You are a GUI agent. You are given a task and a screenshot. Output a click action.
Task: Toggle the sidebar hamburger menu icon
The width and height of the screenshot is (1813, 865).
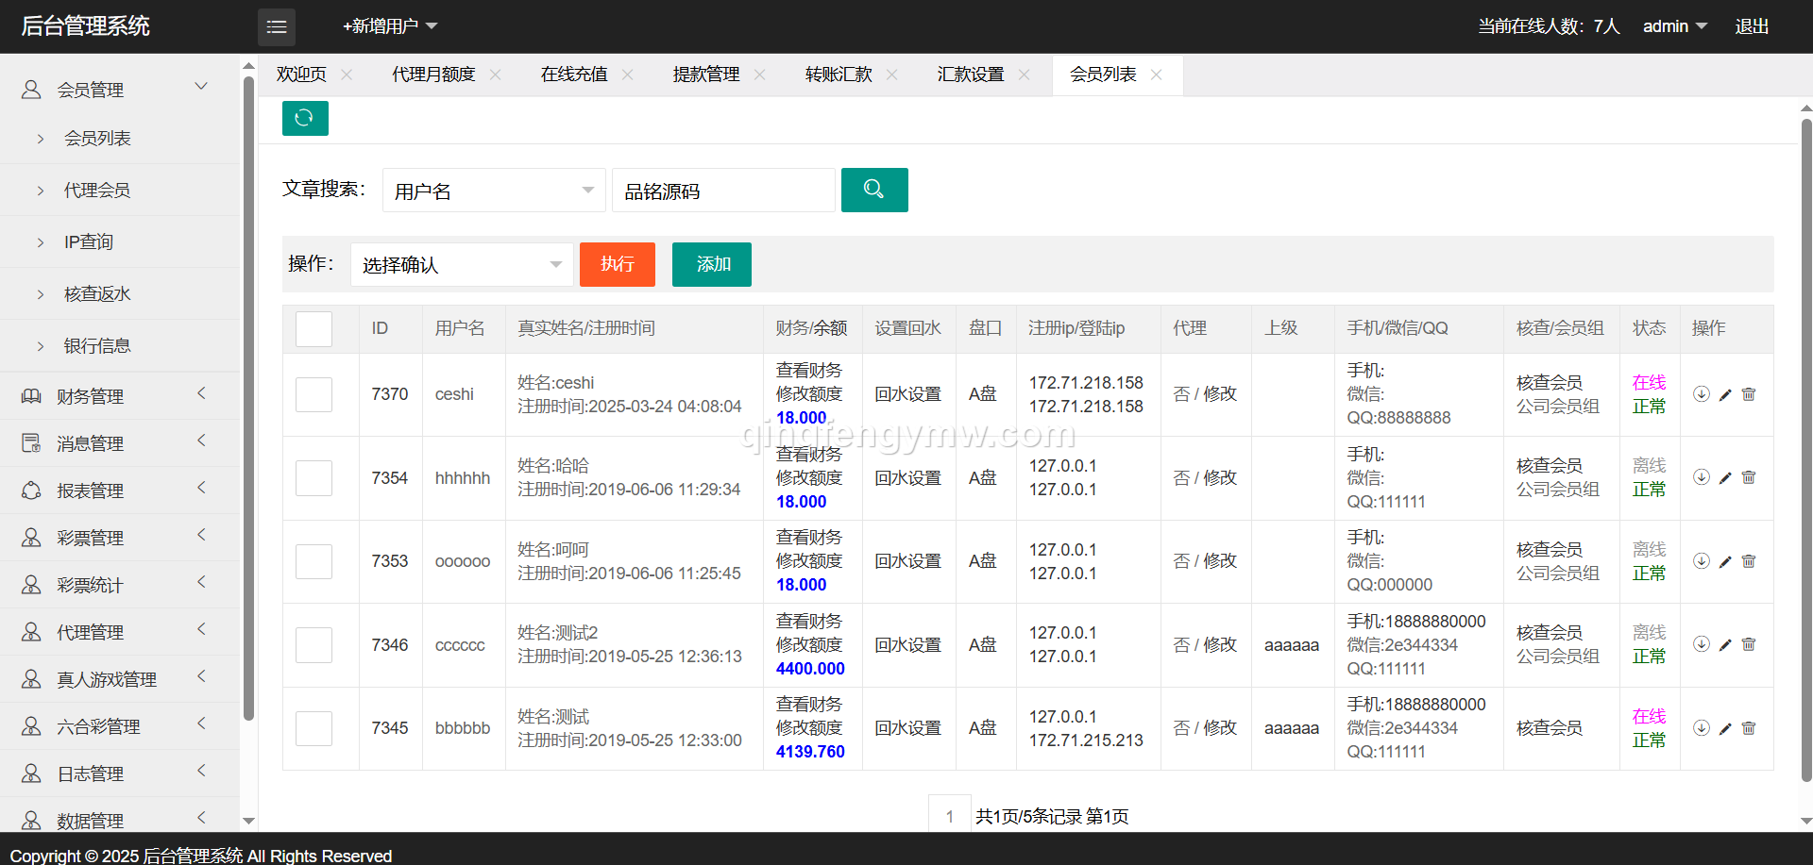tap(276, 27)
